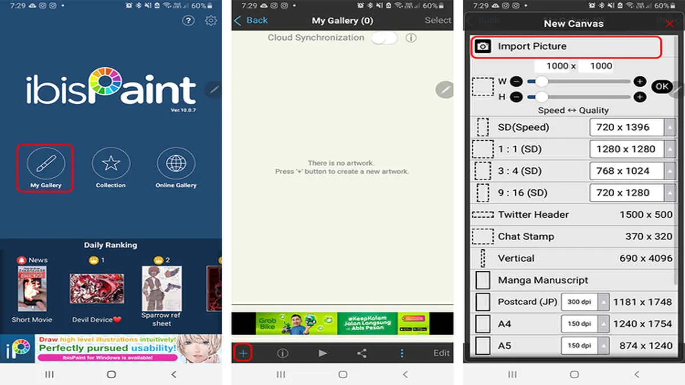
Task: Open settings gear on ibisPaint home
Action: (211, 21)
